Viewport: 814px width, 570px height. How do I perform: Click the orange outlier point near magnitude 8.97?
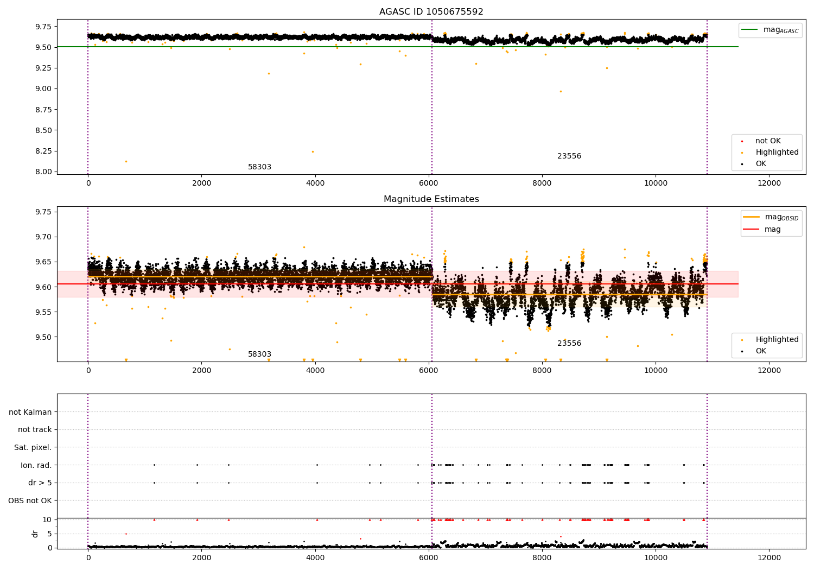pyautogui.click(x=561, y=91)
